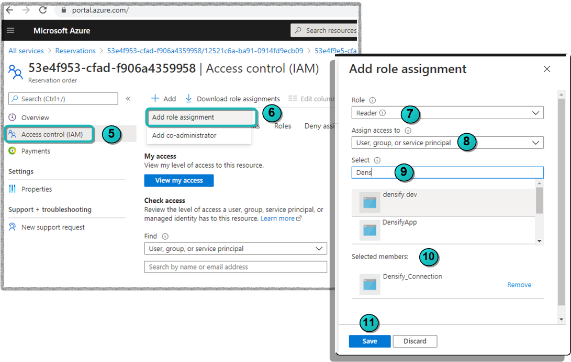571x362 pixels.
Task: Click the New support request person icon
Action: coord(13,227)
